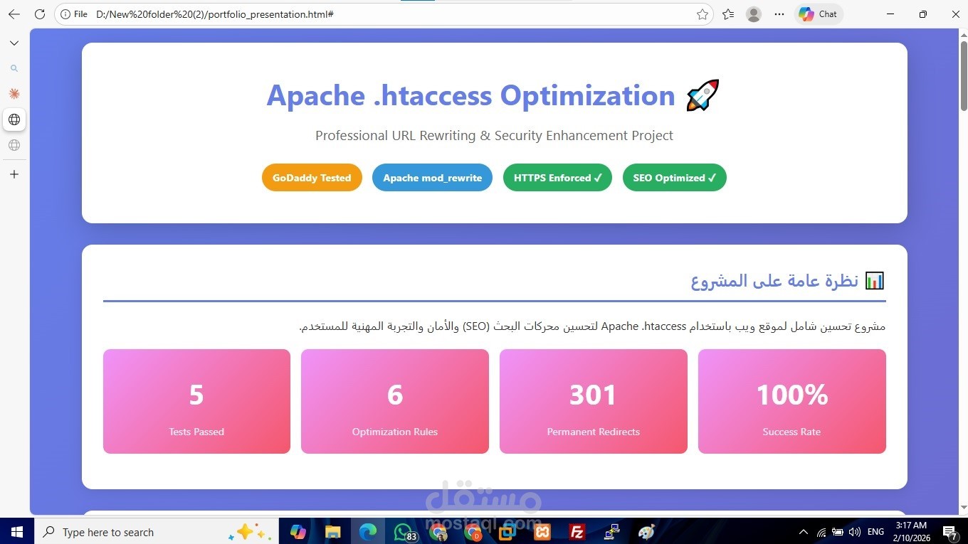Add this page to favorites star icon
This screenshot has height=544, width=968.
coord(702,14)
